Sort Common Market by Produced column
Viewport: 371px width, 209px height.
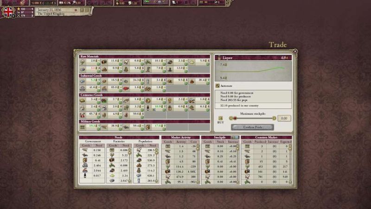(x=260, y=142)
